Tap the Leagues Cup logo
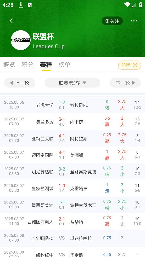 (21, 40)
